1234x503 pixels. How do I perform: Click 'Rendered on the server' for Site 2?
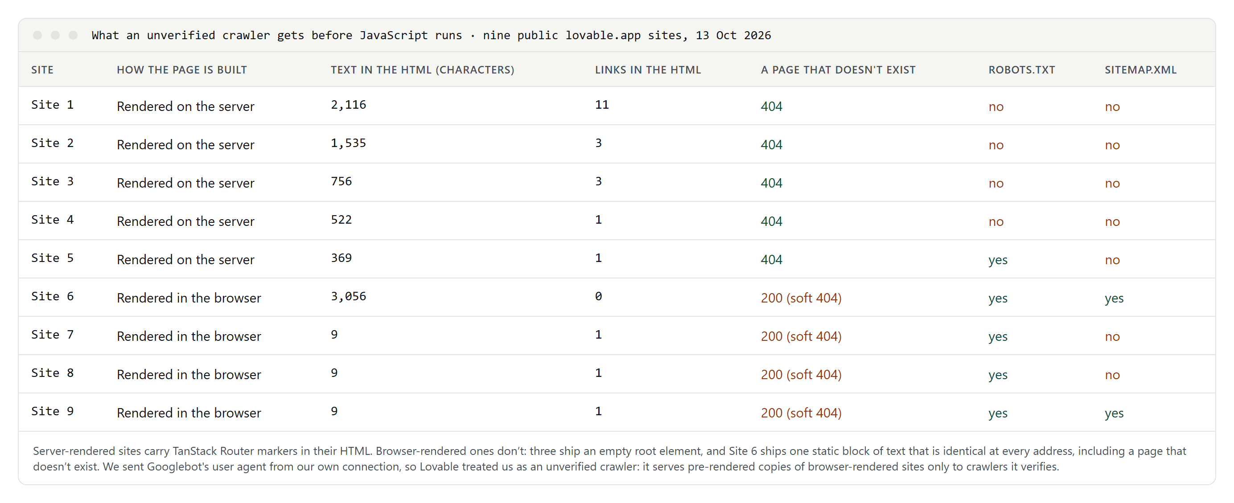[x=185, y=144]
